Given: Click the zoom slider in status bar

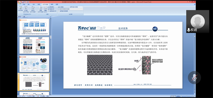Looking at the screenshot, I should coord(187,96).
